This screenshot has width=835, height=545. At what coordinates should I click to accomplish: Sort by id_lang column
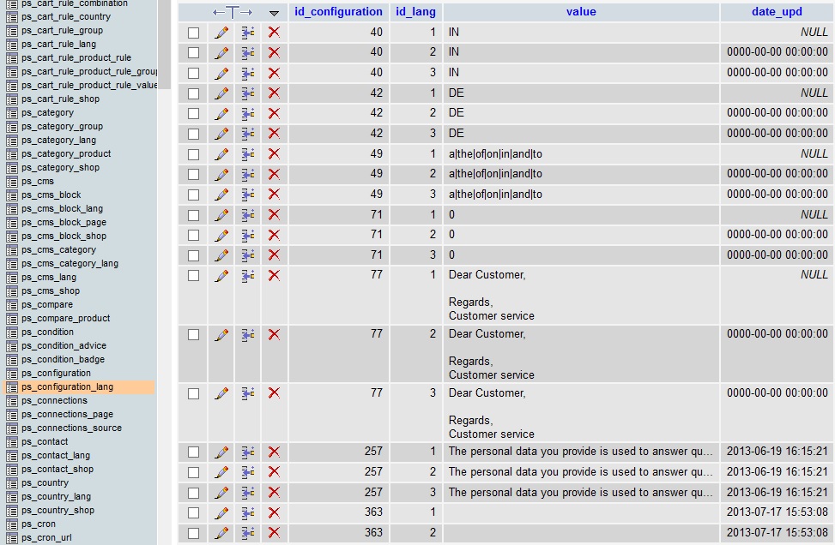(415, 12)
